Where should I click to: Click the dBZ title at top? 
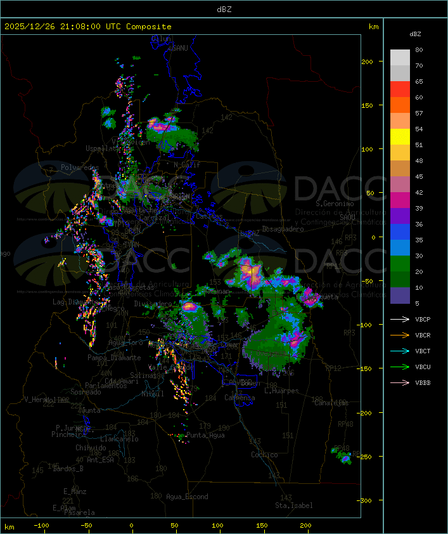click(x=224, y=10)
